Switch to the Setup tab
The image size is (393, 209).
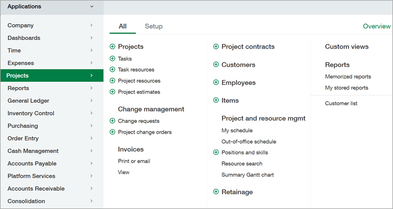coord(153,26)
